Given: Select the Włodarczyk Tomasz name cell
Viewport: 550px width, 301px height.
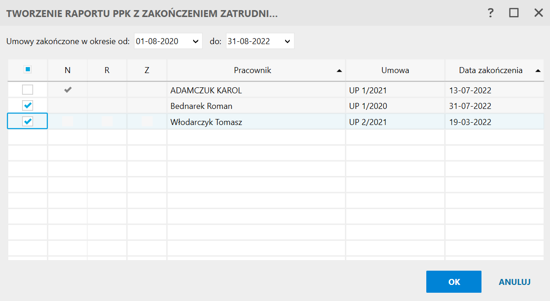Looking at the screenshot, I should [257, 122].
